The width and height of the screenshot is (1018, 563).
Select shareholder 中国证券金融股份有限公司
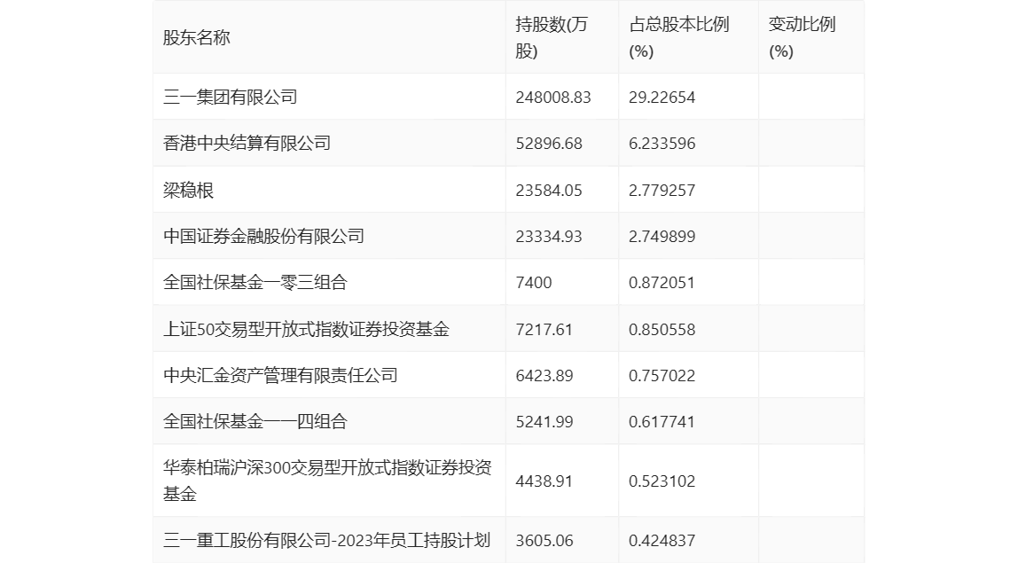(263, 237)
